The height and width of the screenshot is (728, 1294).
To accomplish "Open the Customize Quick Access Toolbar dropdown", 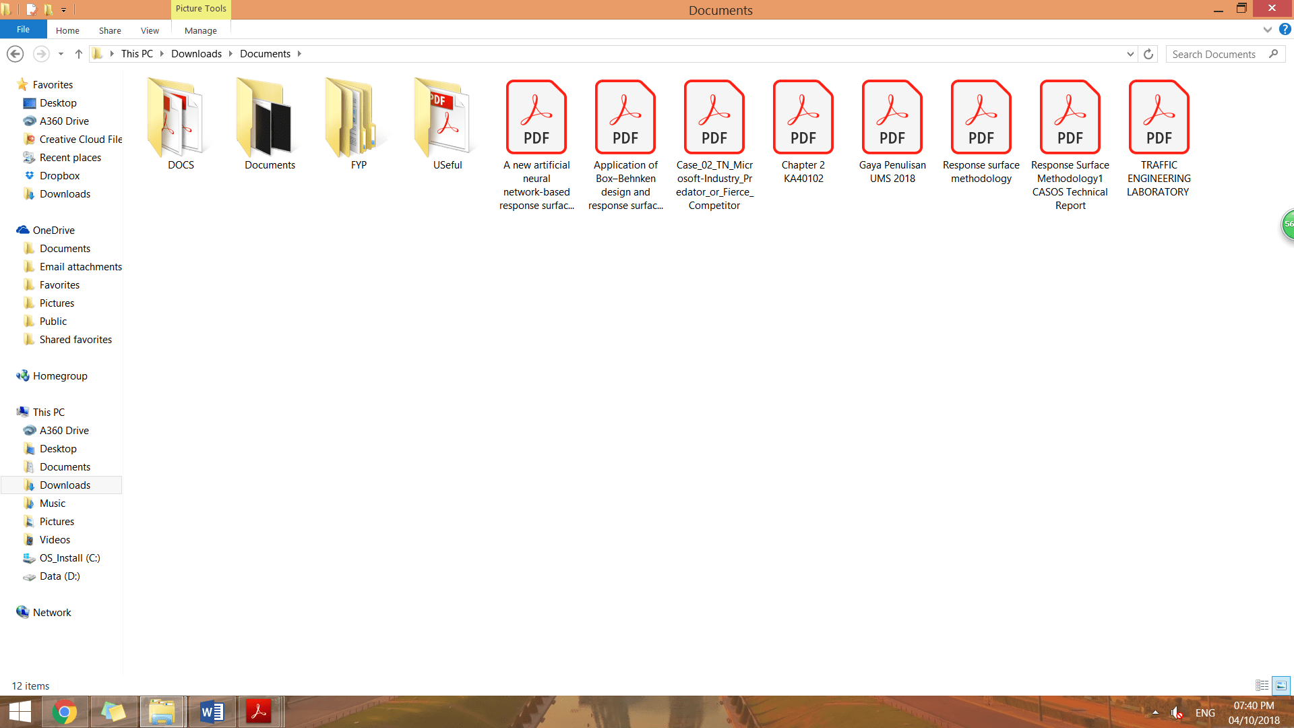I will [64, 9].
